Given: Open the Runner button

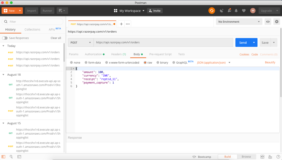Looking at the screenshot, I should [47, 10].
